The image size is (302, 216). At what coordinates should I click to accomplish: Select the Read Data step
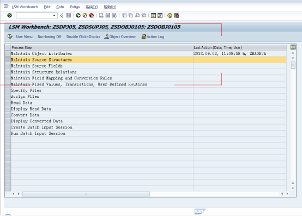coord(102,103)
